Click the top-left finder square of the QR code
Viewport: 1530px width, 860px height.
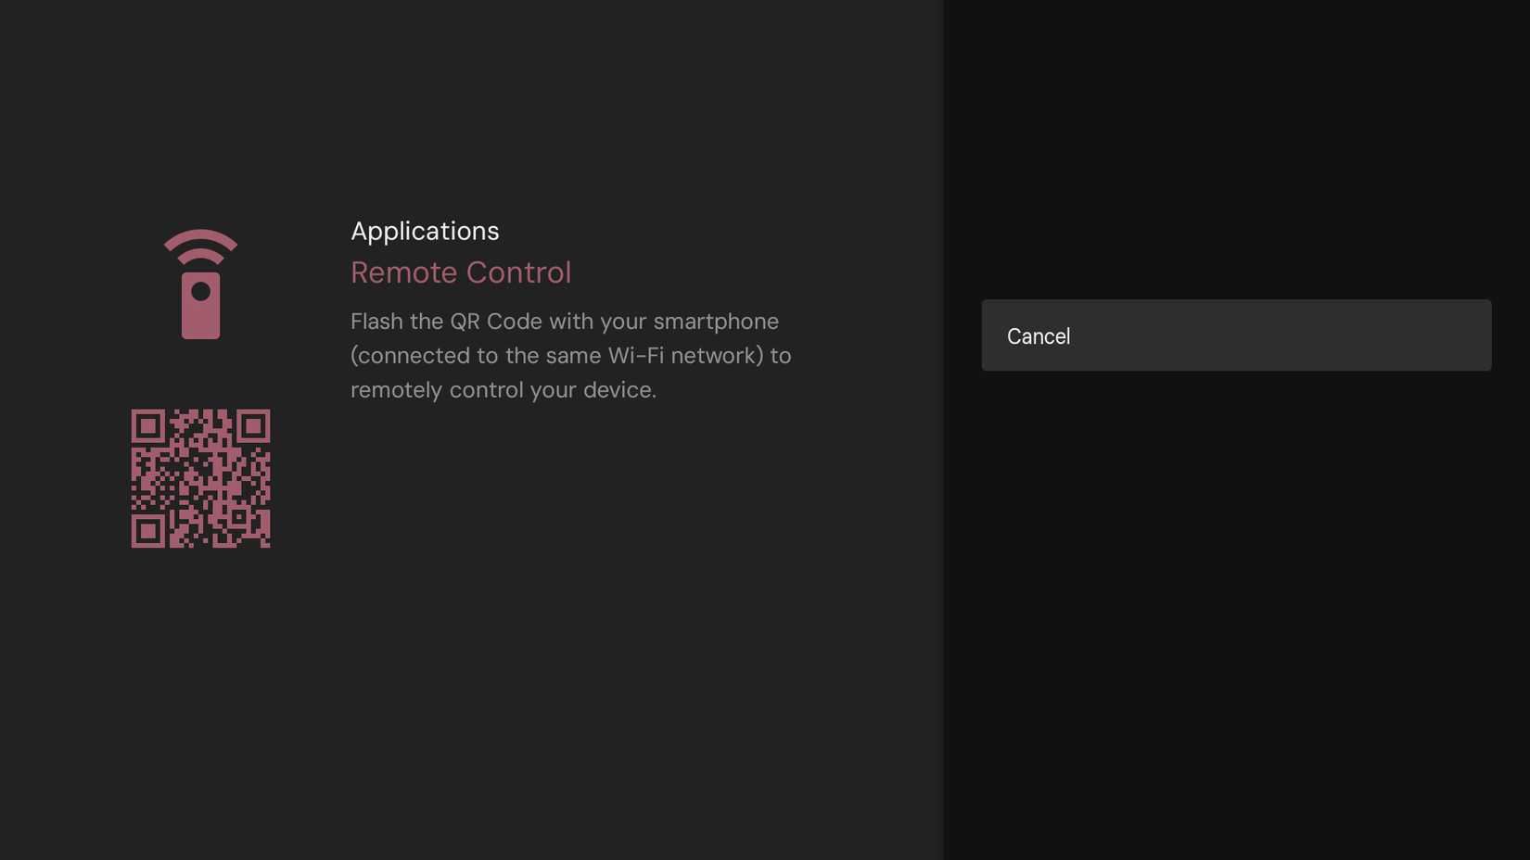tap(150, 427)
